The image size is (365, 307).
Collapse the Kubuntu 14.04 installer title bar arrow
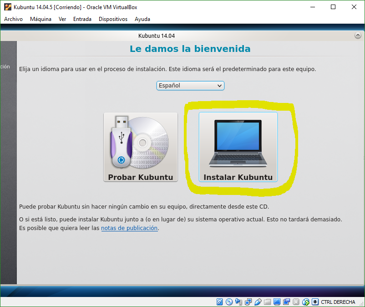(358, 36)
